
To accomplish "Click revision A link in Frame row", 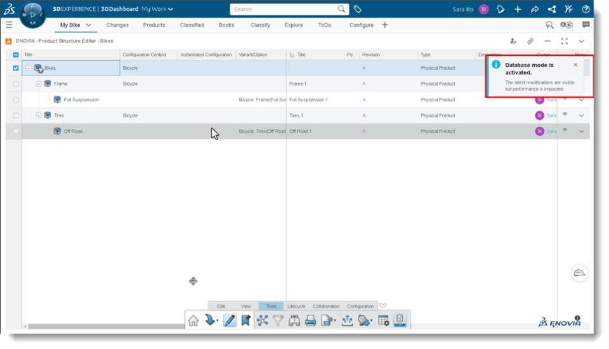I will point(363,84).
